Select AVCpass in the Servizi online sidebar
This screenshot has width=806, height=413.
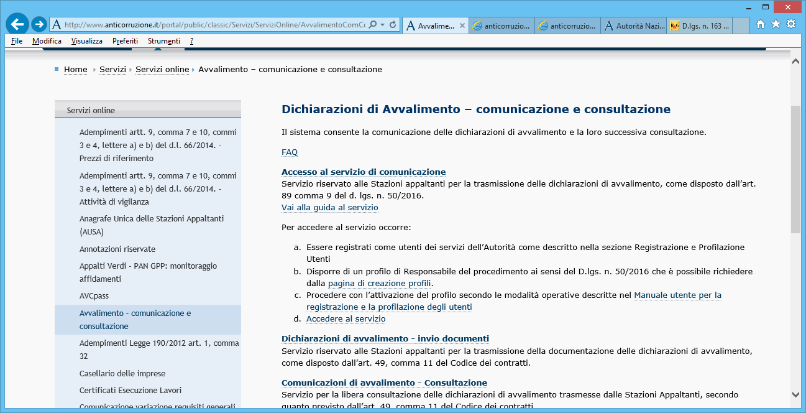94,296
